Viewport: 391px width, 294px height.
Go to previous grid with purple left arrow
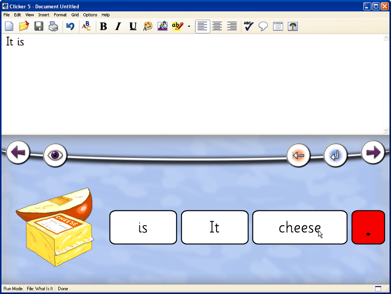coord(18,152)
